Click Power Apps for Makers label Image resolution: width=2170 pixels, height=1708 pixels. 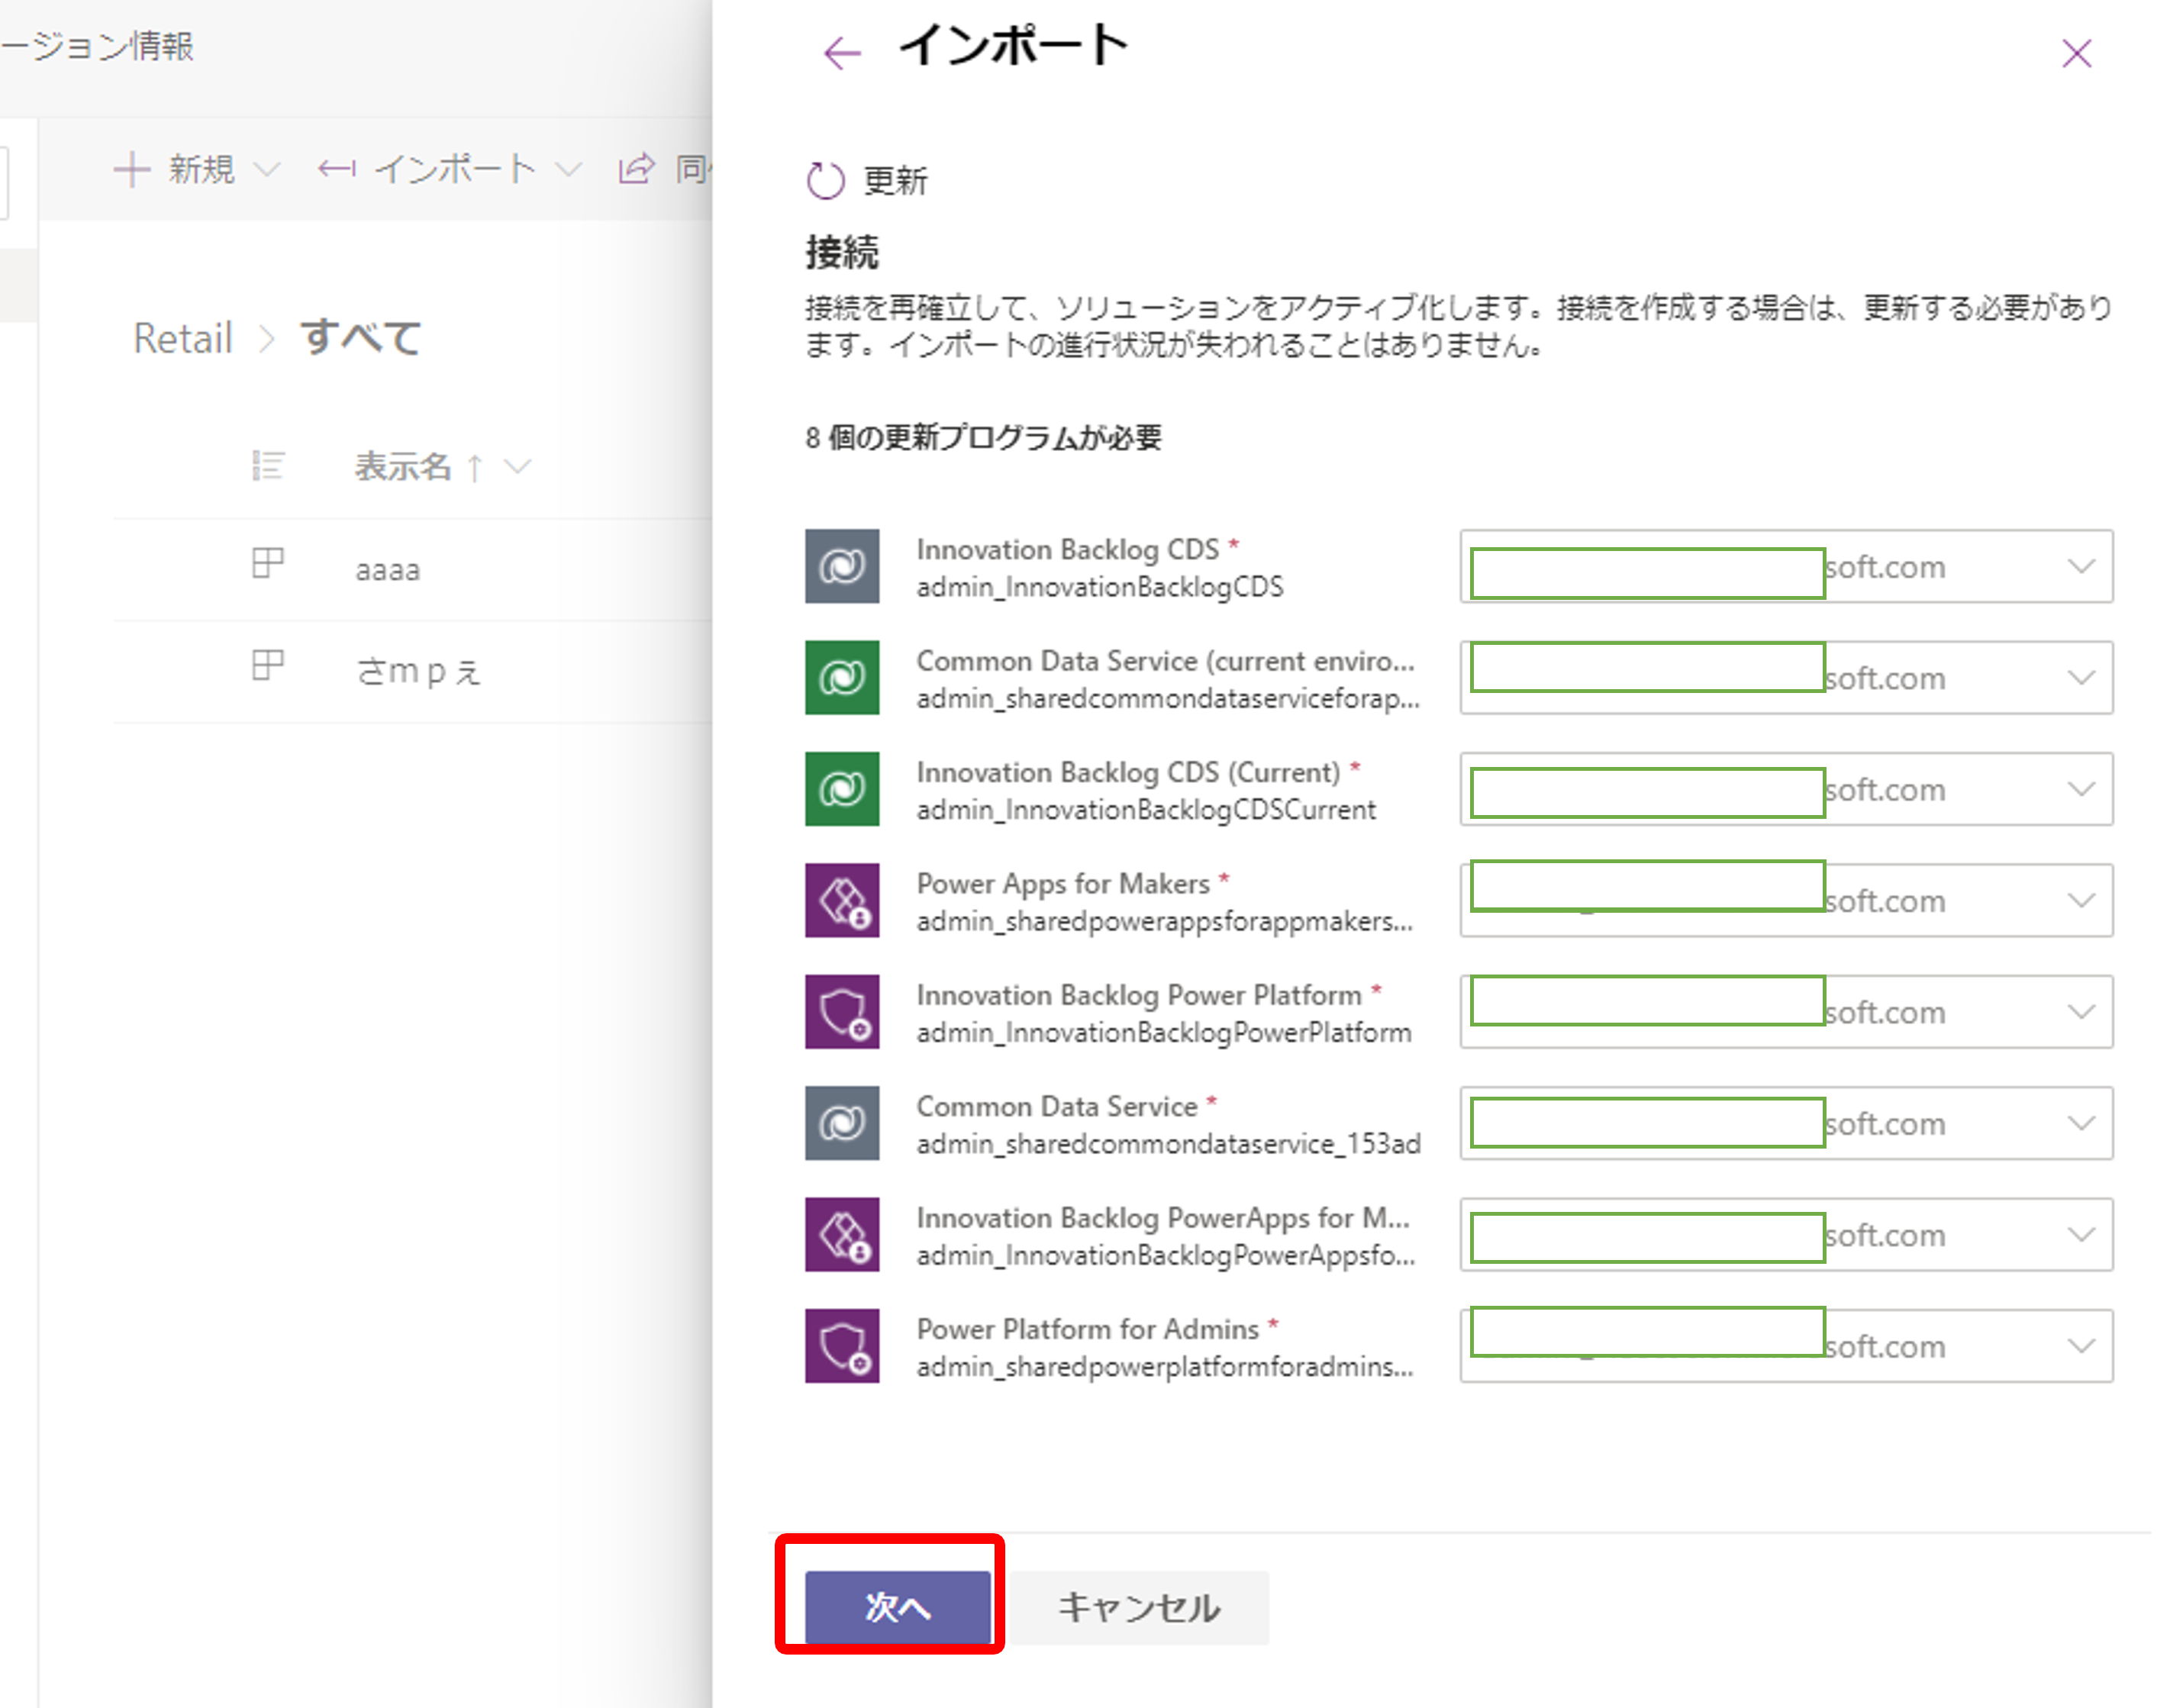(x=1063, y=884)
